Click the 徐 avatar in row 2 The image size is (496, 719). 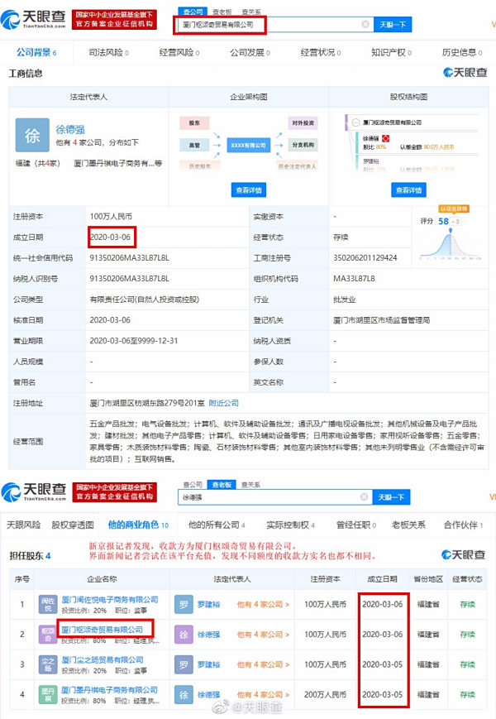point(184,635)
